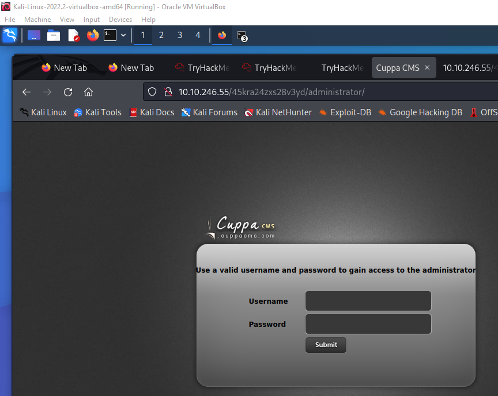Go to the Firefox home page
This screenshot has height=396, width=498.
click(88, 92)
